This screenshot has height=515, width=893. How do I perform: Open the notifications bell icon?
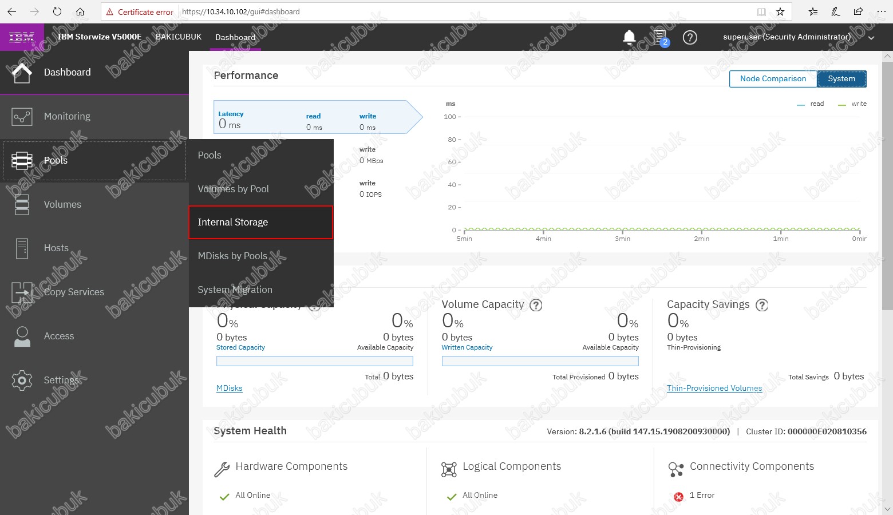pyautogui.click(x=629, y=38)
